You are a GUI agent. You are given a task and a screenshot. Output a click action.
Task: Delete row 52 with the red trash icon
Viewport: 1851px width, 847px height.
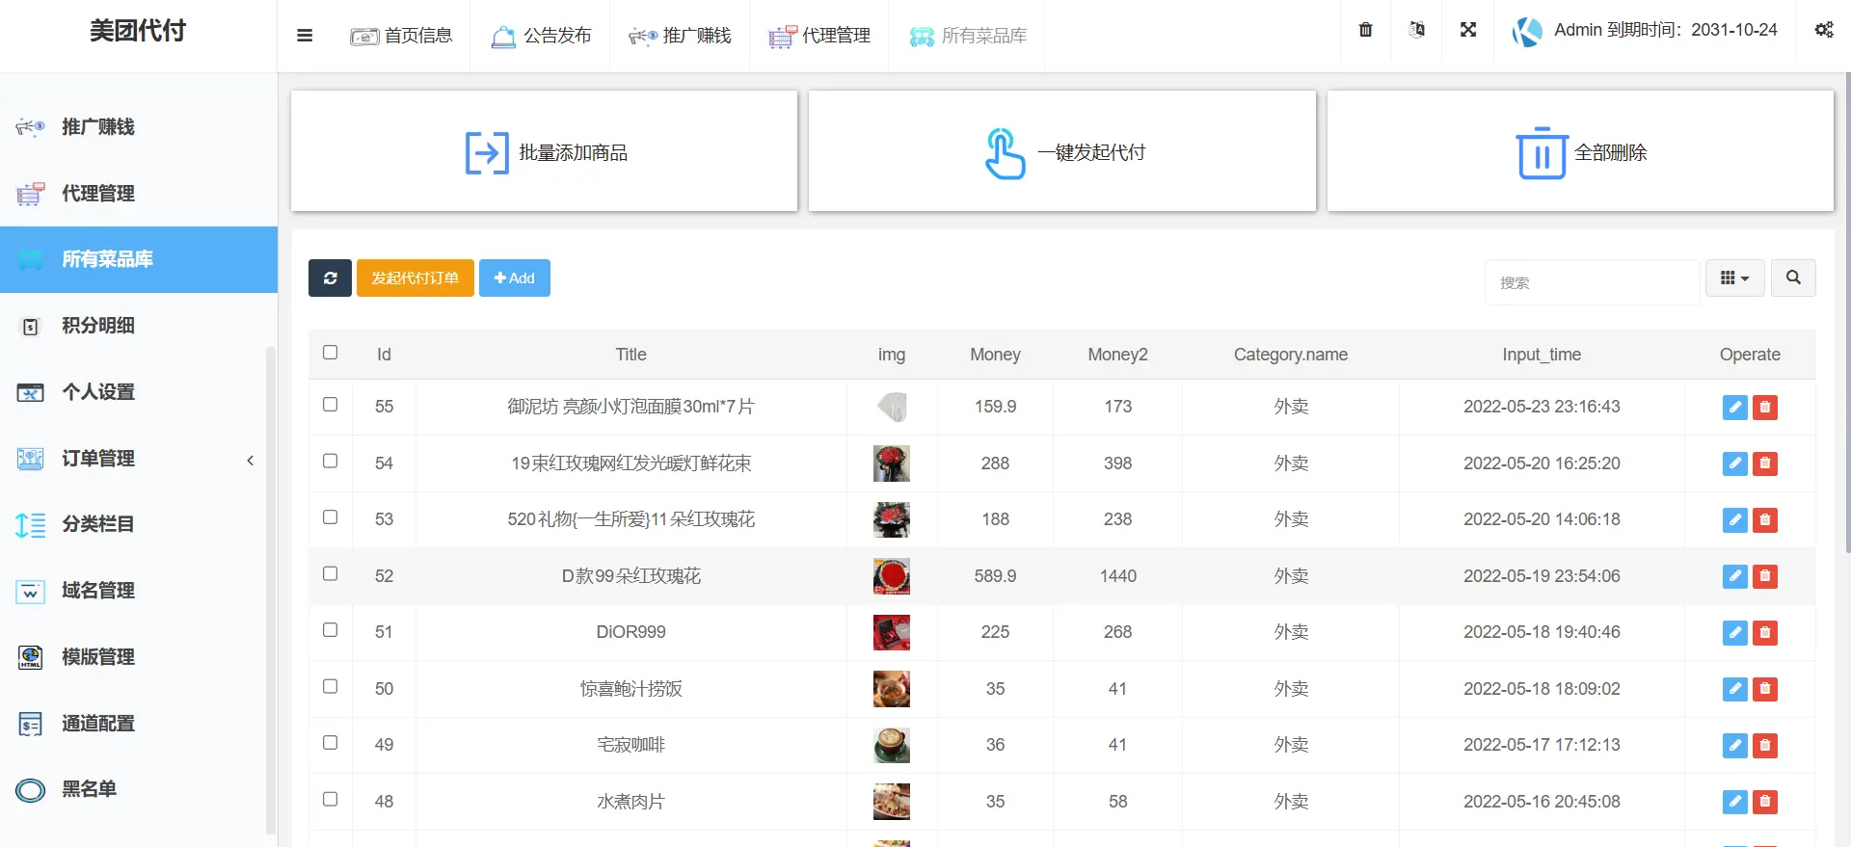coord(1765,576)
